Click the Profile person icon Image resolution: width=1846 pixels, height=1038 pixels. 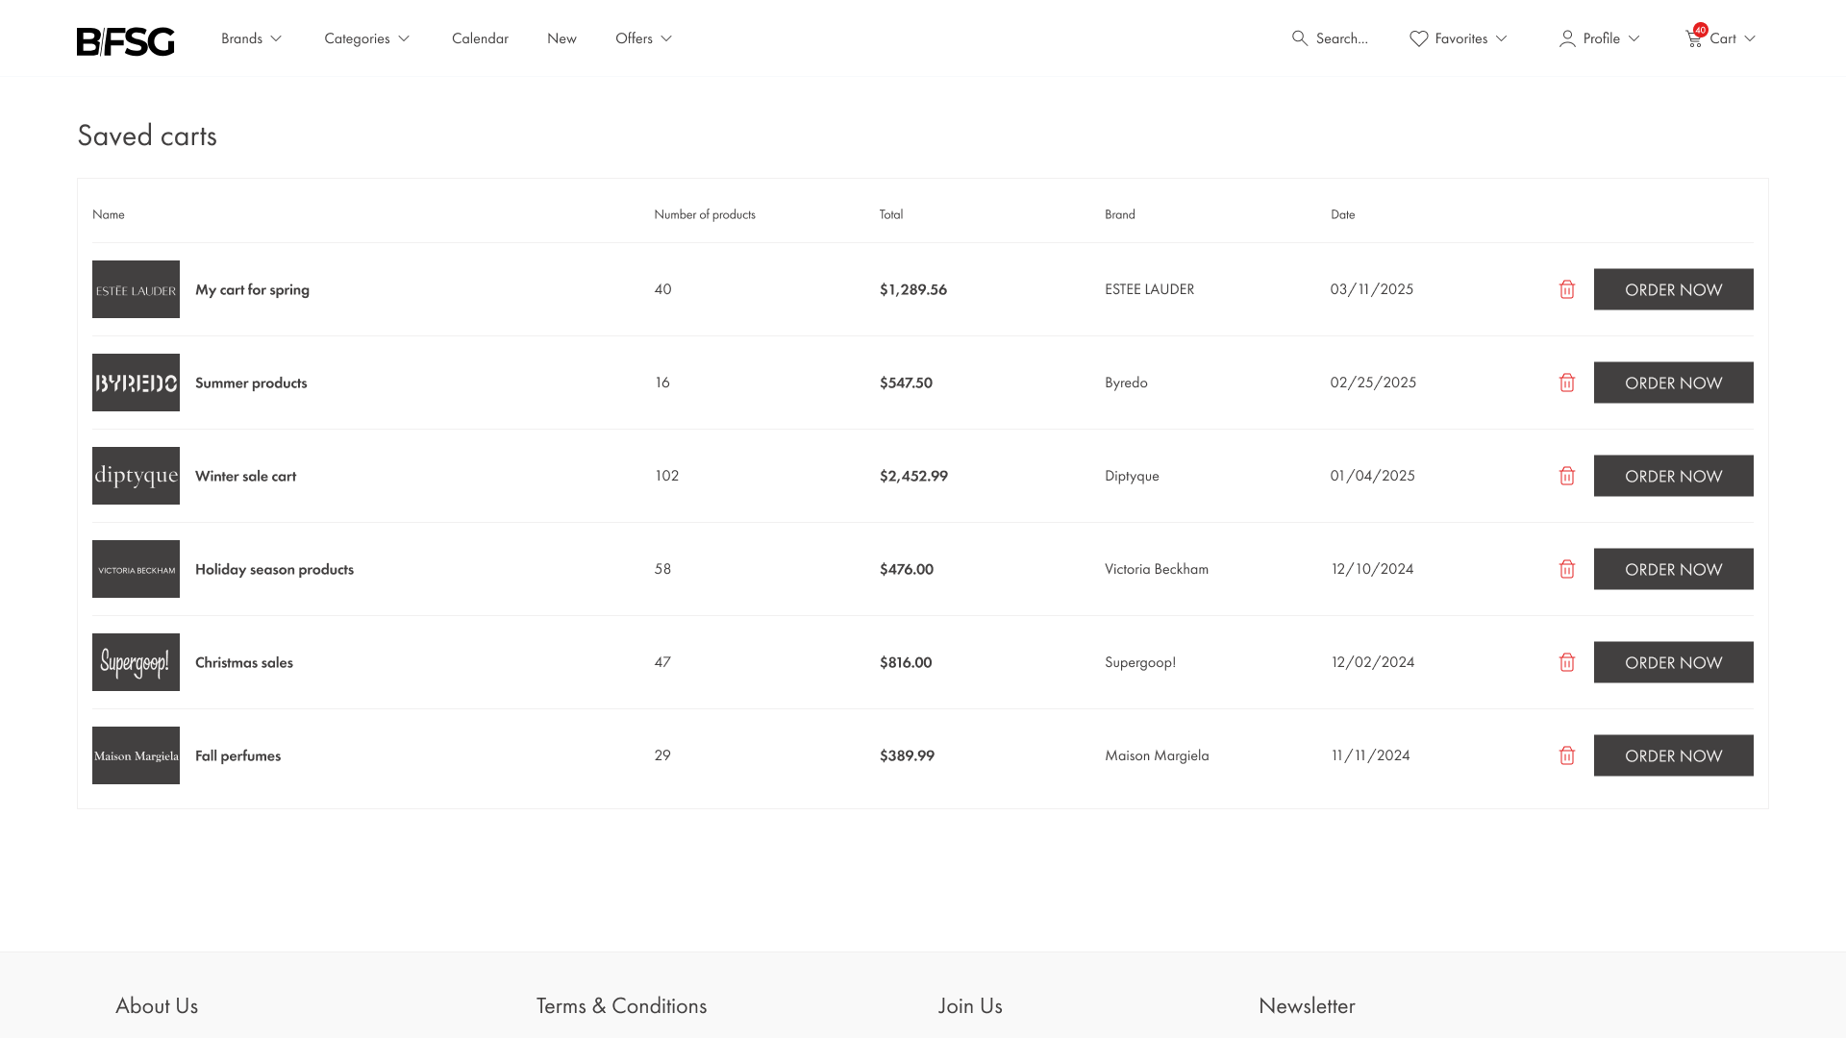coord(1567,38)
